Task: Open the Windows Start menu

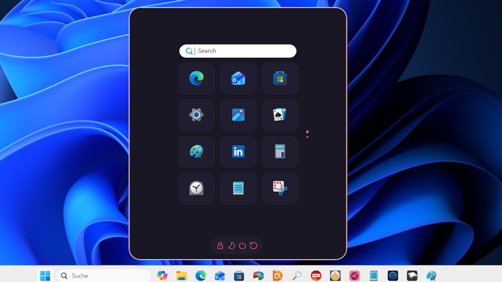Action: 45,276
